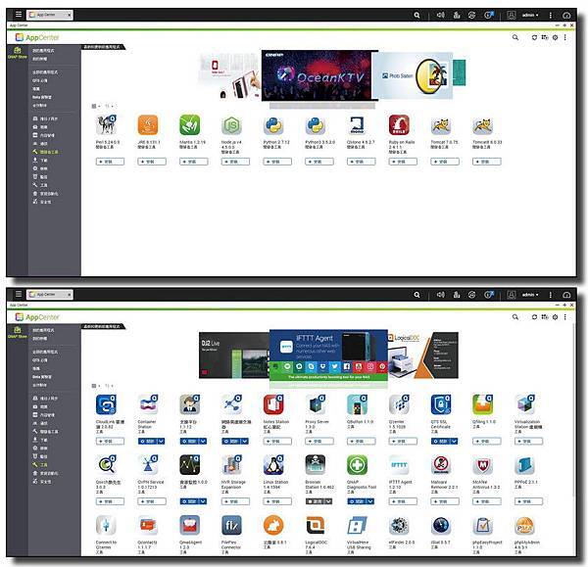Select Proxy Server icon in bottom window
This screenshot has height=567, width=588.
point(316,404)
